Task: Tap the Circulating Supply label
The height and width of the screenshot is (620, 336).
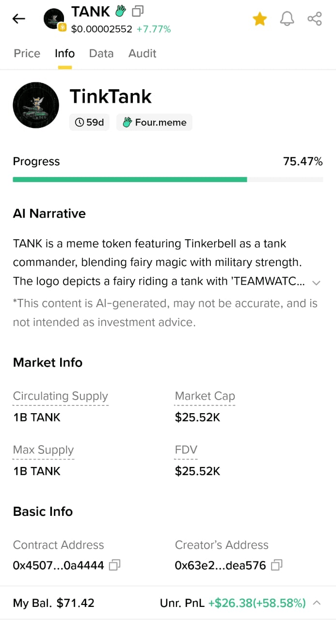Action: click(61, 396)
